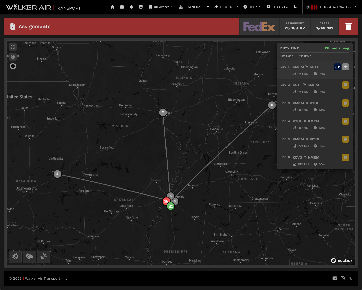Screen dimensions: 362x290
Task: Delete assignment with trash button
Action: click(349, 26)
